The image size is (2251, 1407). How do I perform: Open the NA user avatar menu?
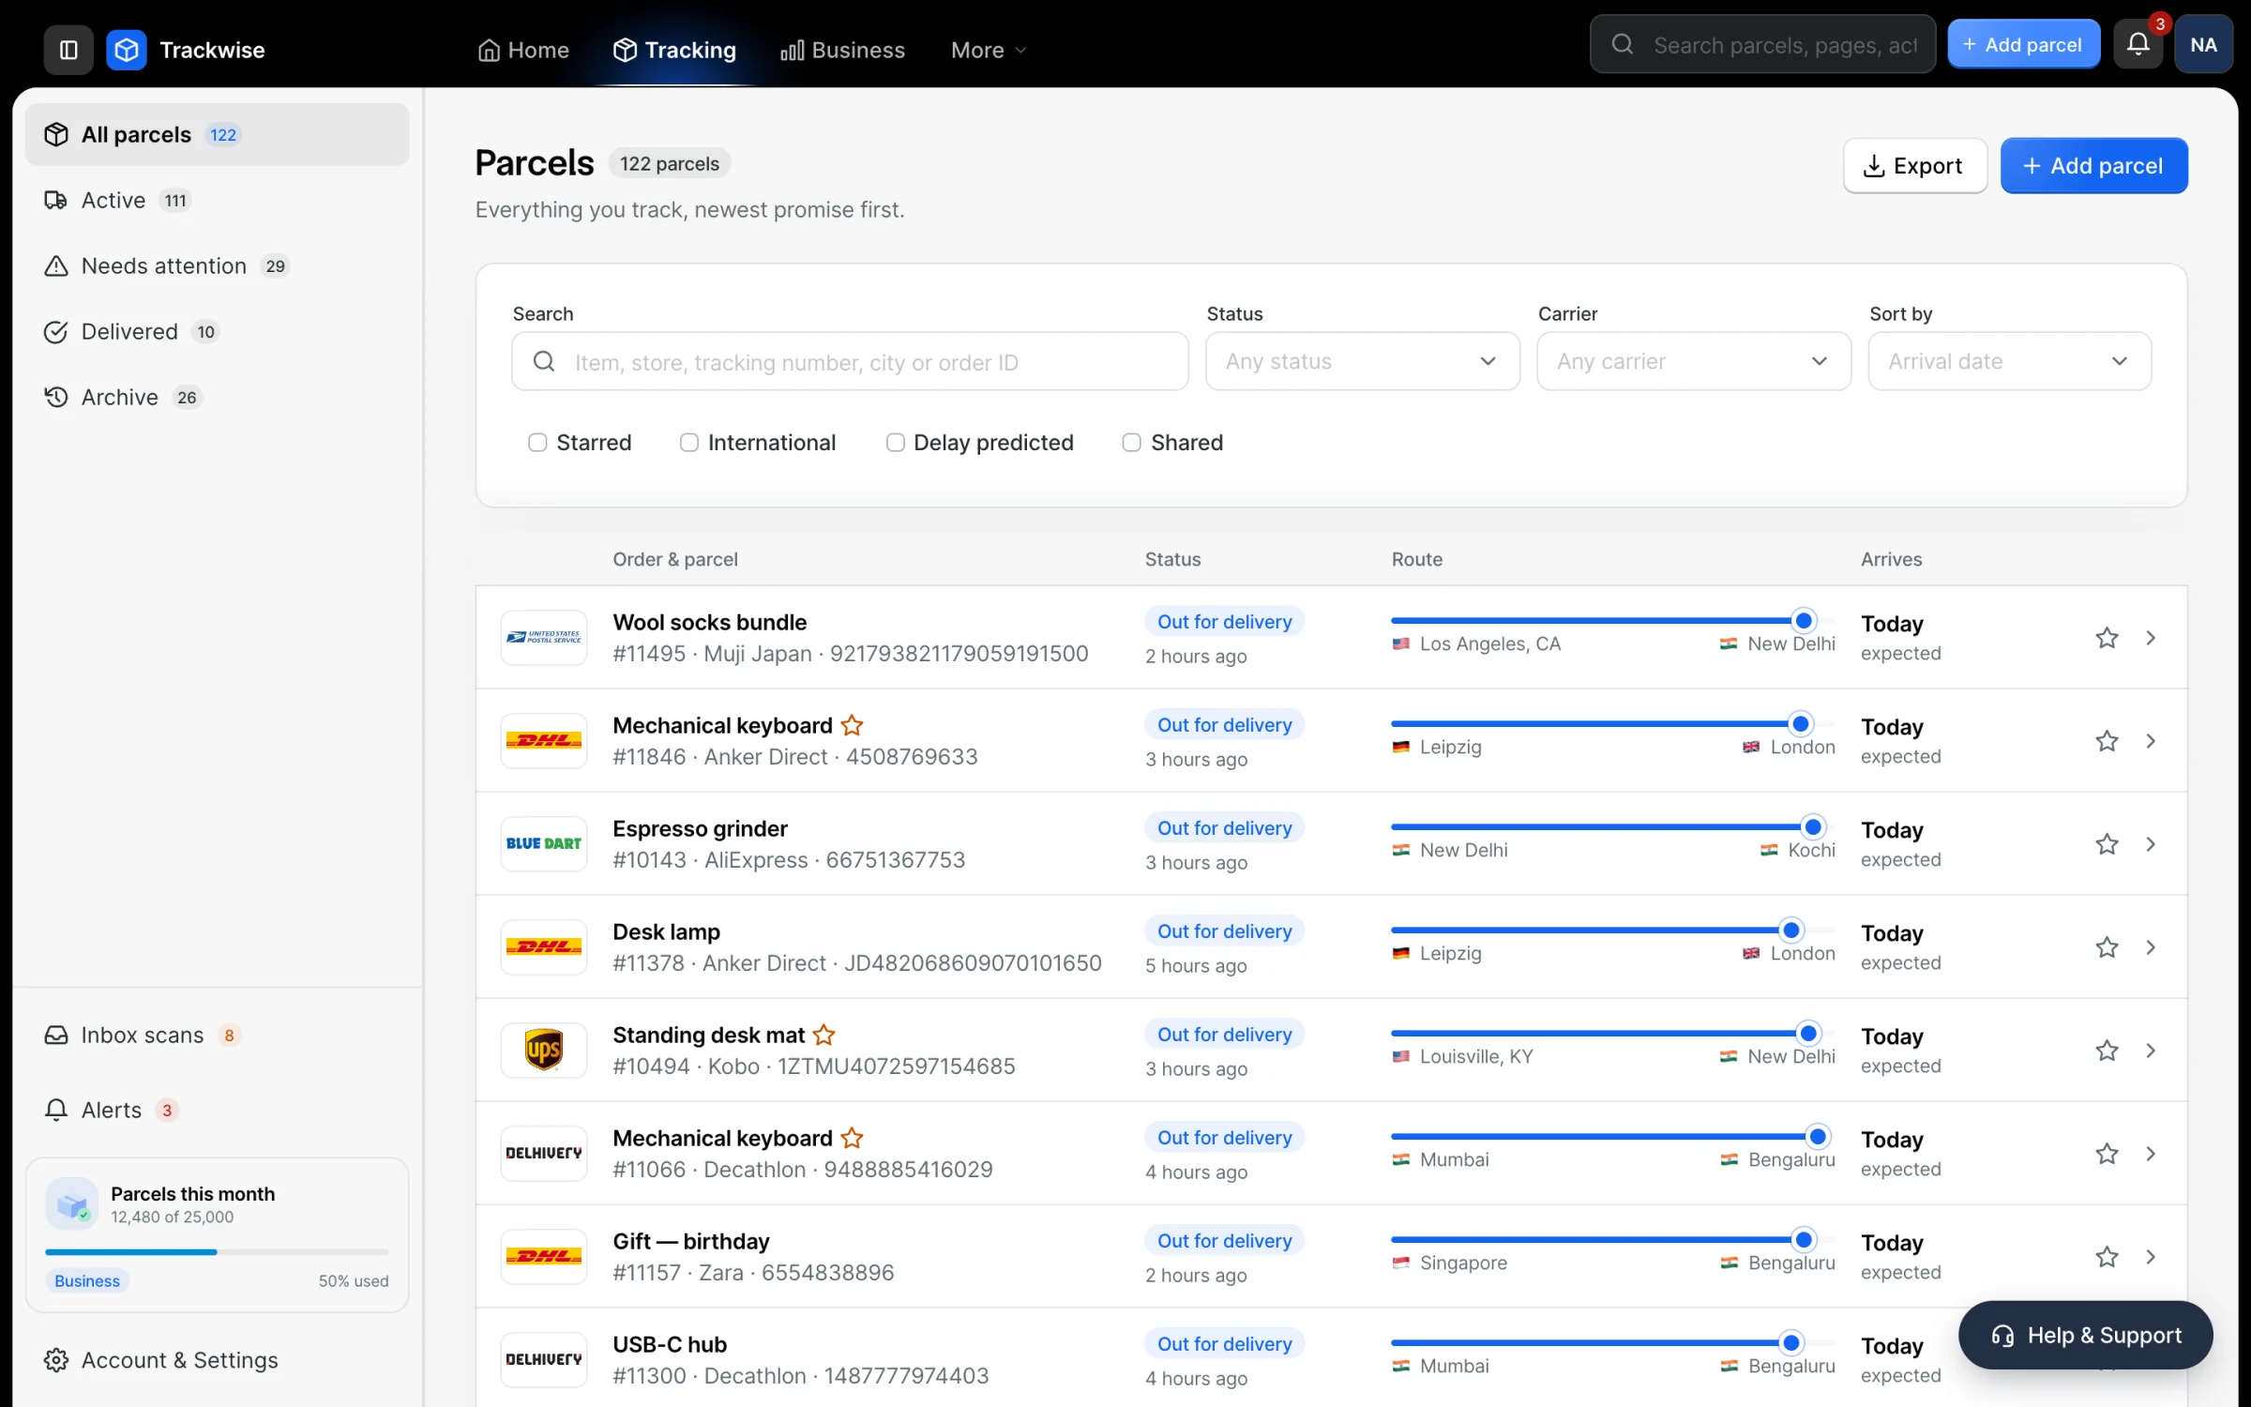pos(2203,44)
